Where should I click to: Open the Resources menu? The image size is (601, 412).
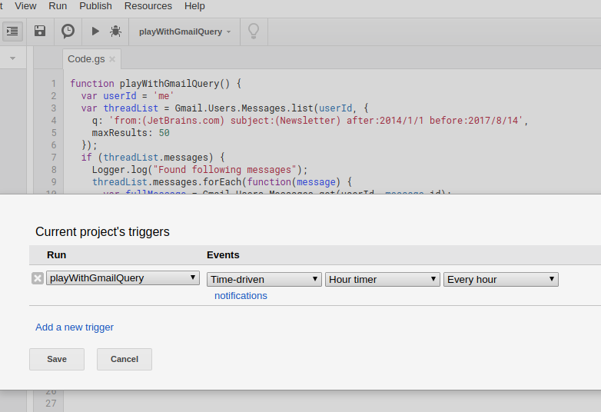(148, 6)
